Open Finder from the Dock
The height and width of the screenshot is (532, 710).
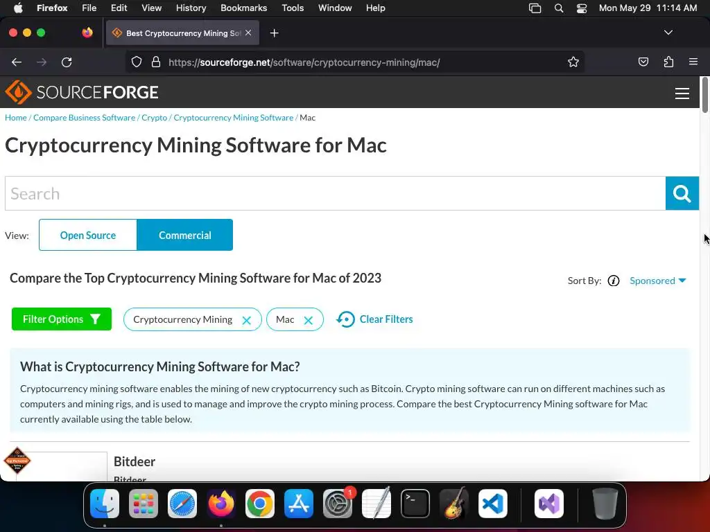pyautogui.click(x=105, y=504)
